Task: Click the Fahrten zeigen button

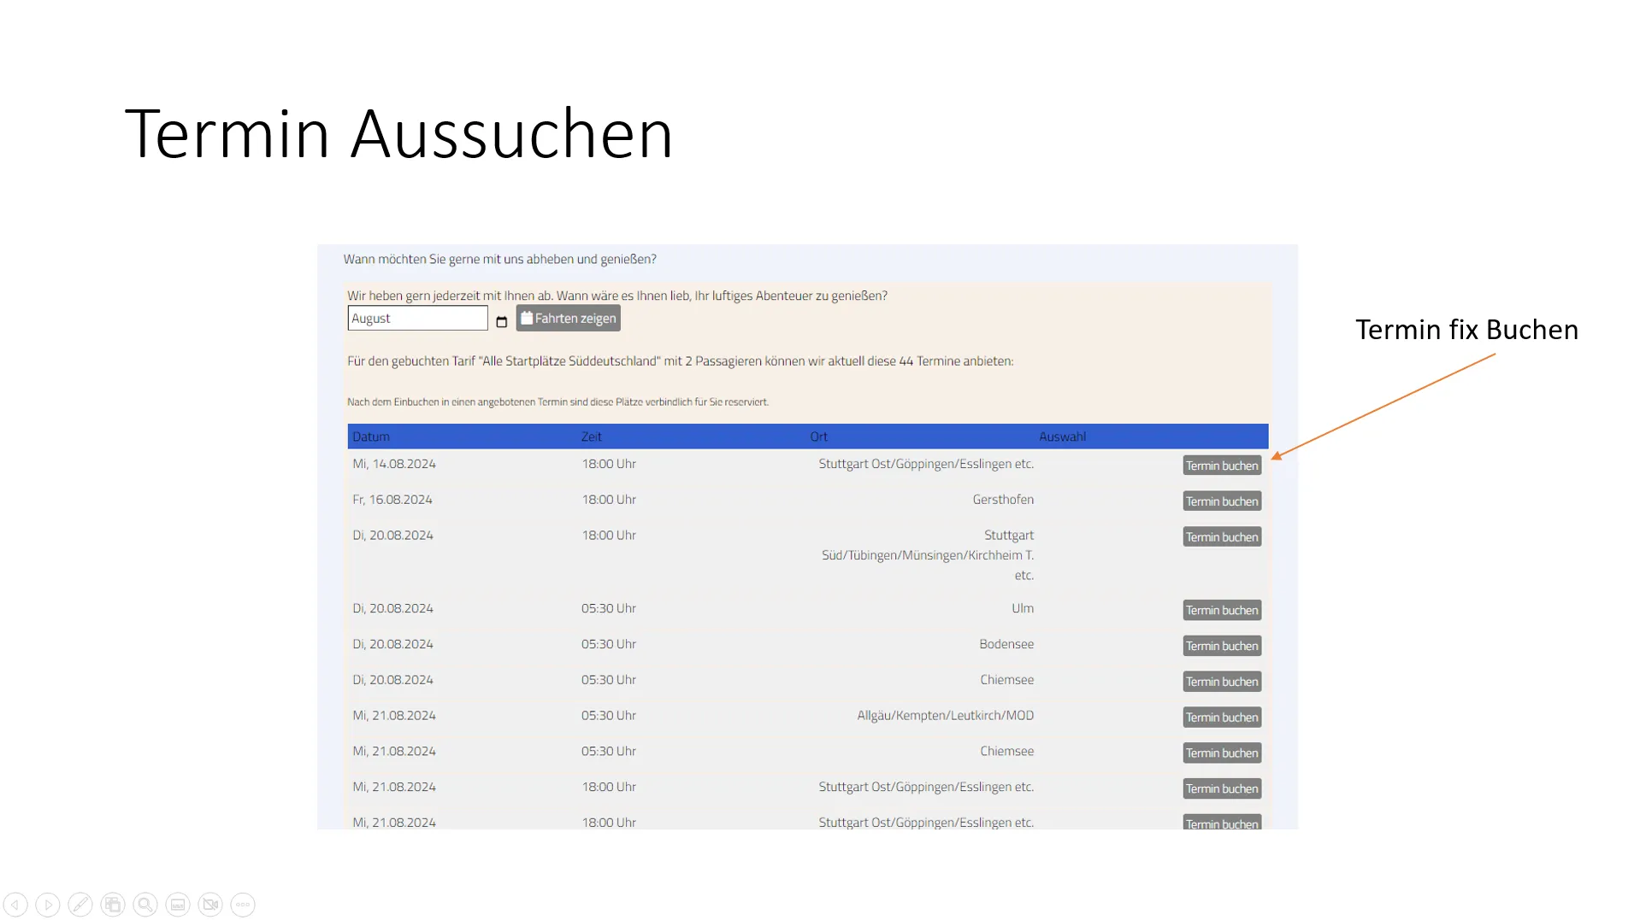Action: click(568, 317)
